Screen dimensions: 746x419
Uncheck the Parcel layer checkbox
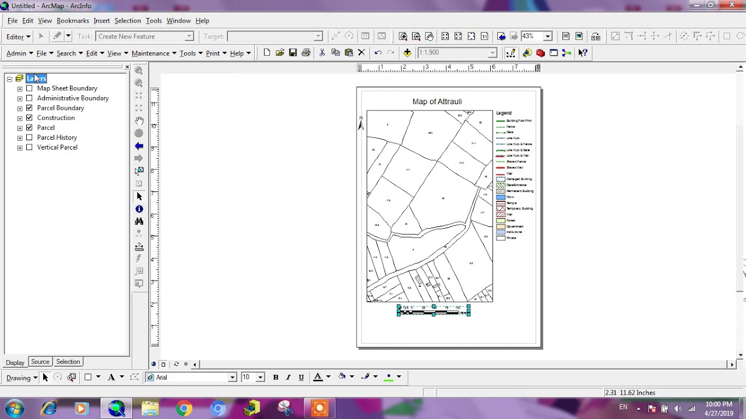[29, 127]
